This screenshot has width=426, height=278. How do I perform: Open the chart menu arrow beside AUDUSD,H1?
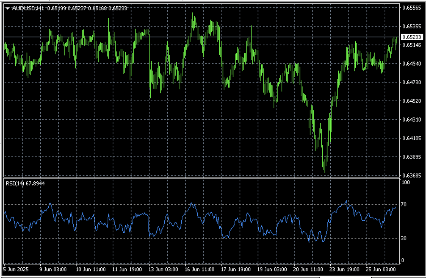click(x=8, y=8)
